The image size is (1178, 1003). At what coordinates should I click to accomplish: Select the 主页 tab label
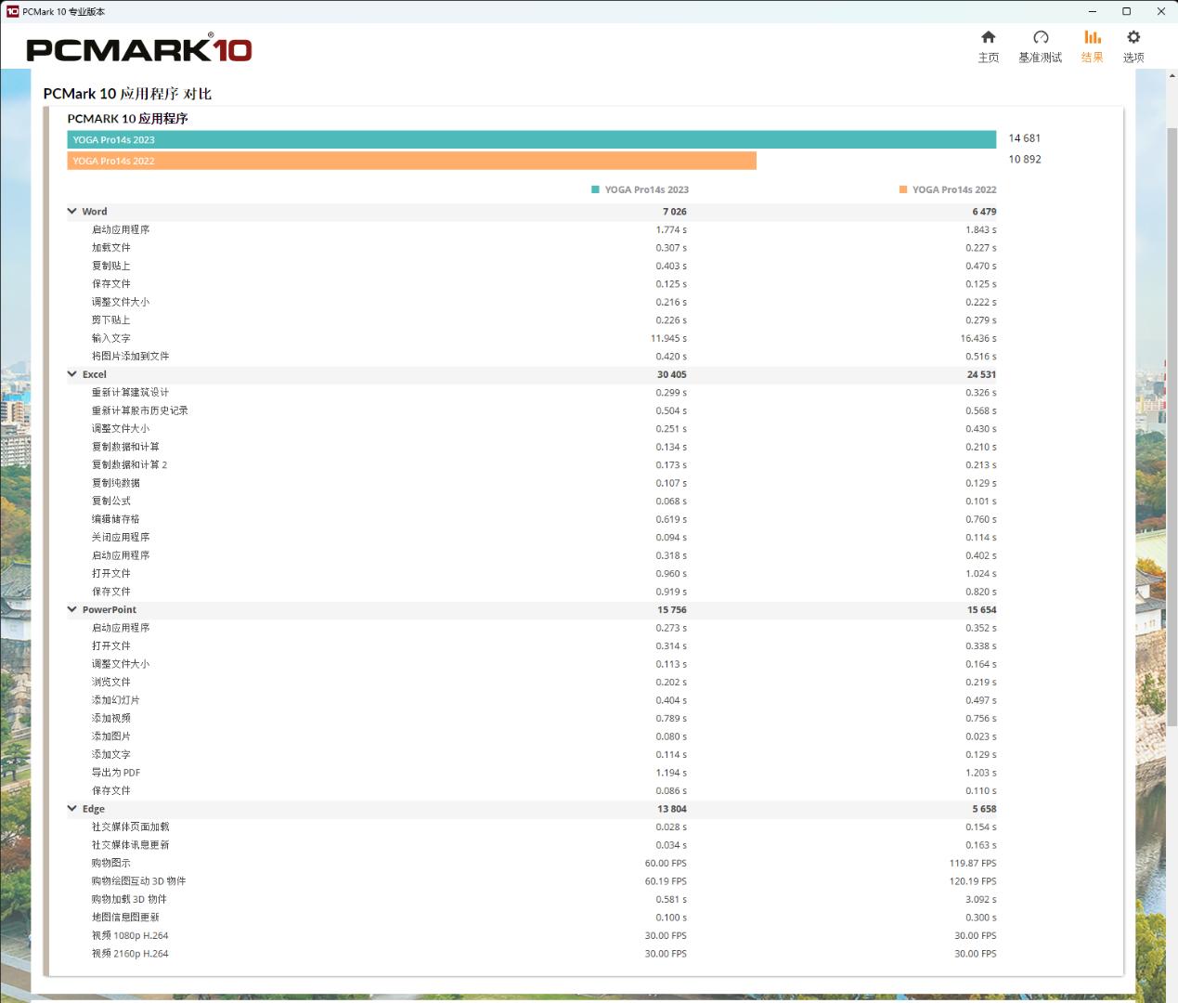click(x=989, y=58)
